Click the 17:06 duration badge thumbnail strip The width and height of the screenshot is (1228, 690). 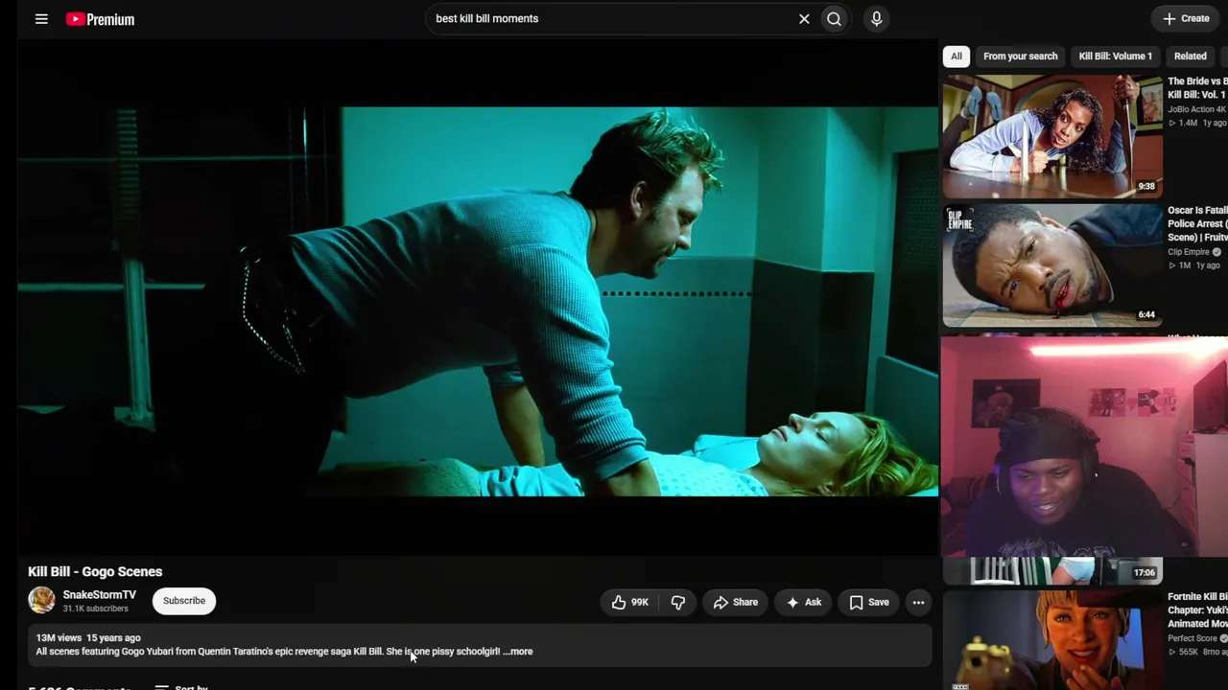[1052, 571]
